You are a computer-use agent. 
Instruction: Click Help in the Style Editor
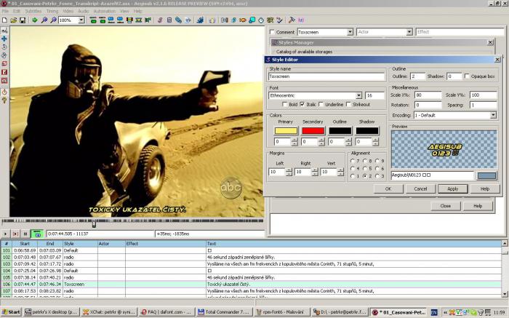[x=485, y=188]
